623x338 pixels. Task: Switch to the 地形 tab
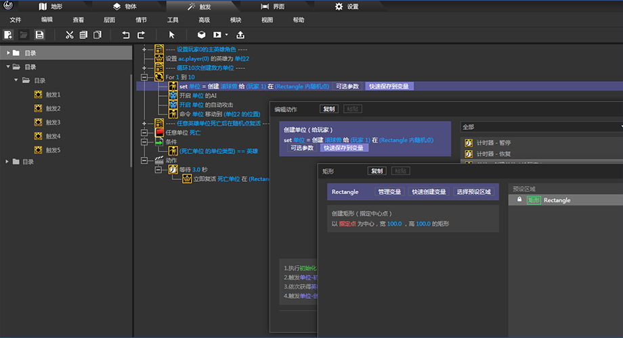(x=54, y=7)
